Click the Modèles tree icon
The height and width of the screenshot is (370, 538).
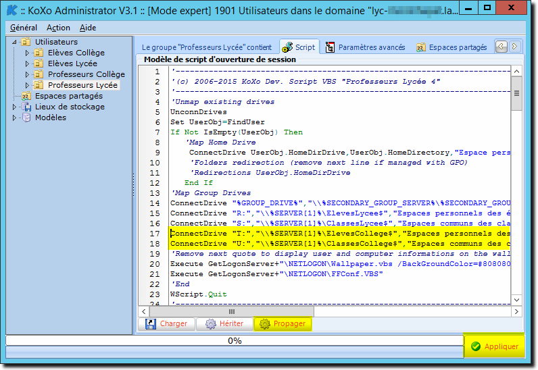coord(26,117)
